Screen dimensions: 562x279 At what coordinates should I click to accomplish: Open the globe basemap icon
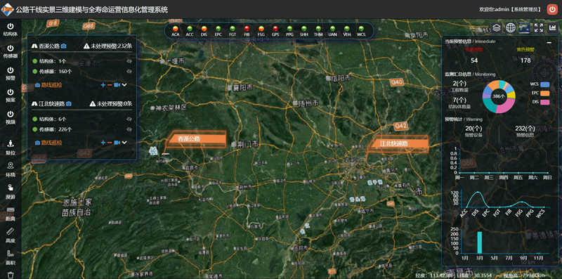tap(511, 28)
